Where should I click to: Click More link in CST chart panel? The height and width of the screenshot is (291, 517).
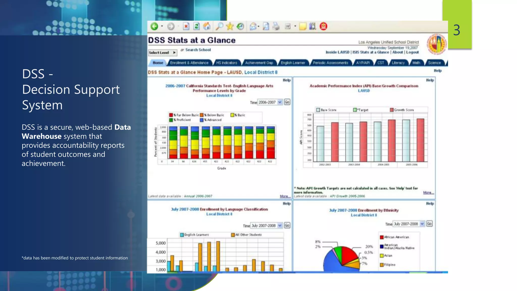click(x=285, y=196)
